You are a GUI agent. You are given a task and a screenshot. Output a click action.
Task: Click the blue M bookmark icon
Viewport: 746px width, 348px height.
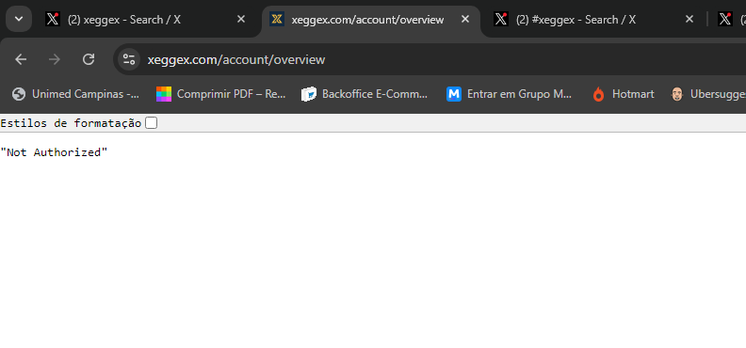point(454,94)
